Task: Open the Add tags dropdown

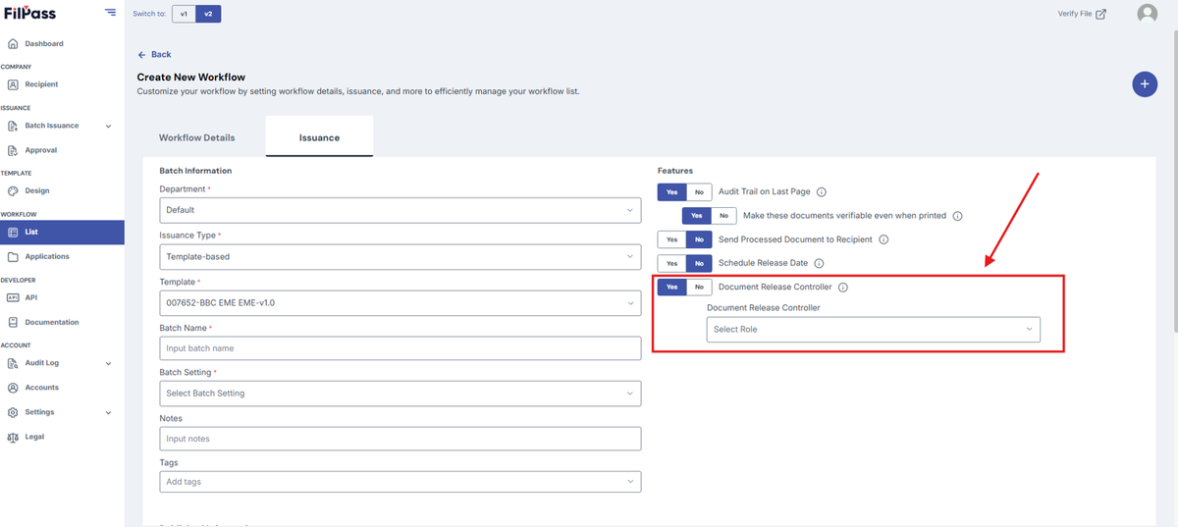Action: point(400,482)
